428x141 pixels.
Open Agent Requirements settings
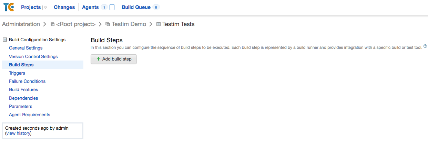click(x=30, y=115)
